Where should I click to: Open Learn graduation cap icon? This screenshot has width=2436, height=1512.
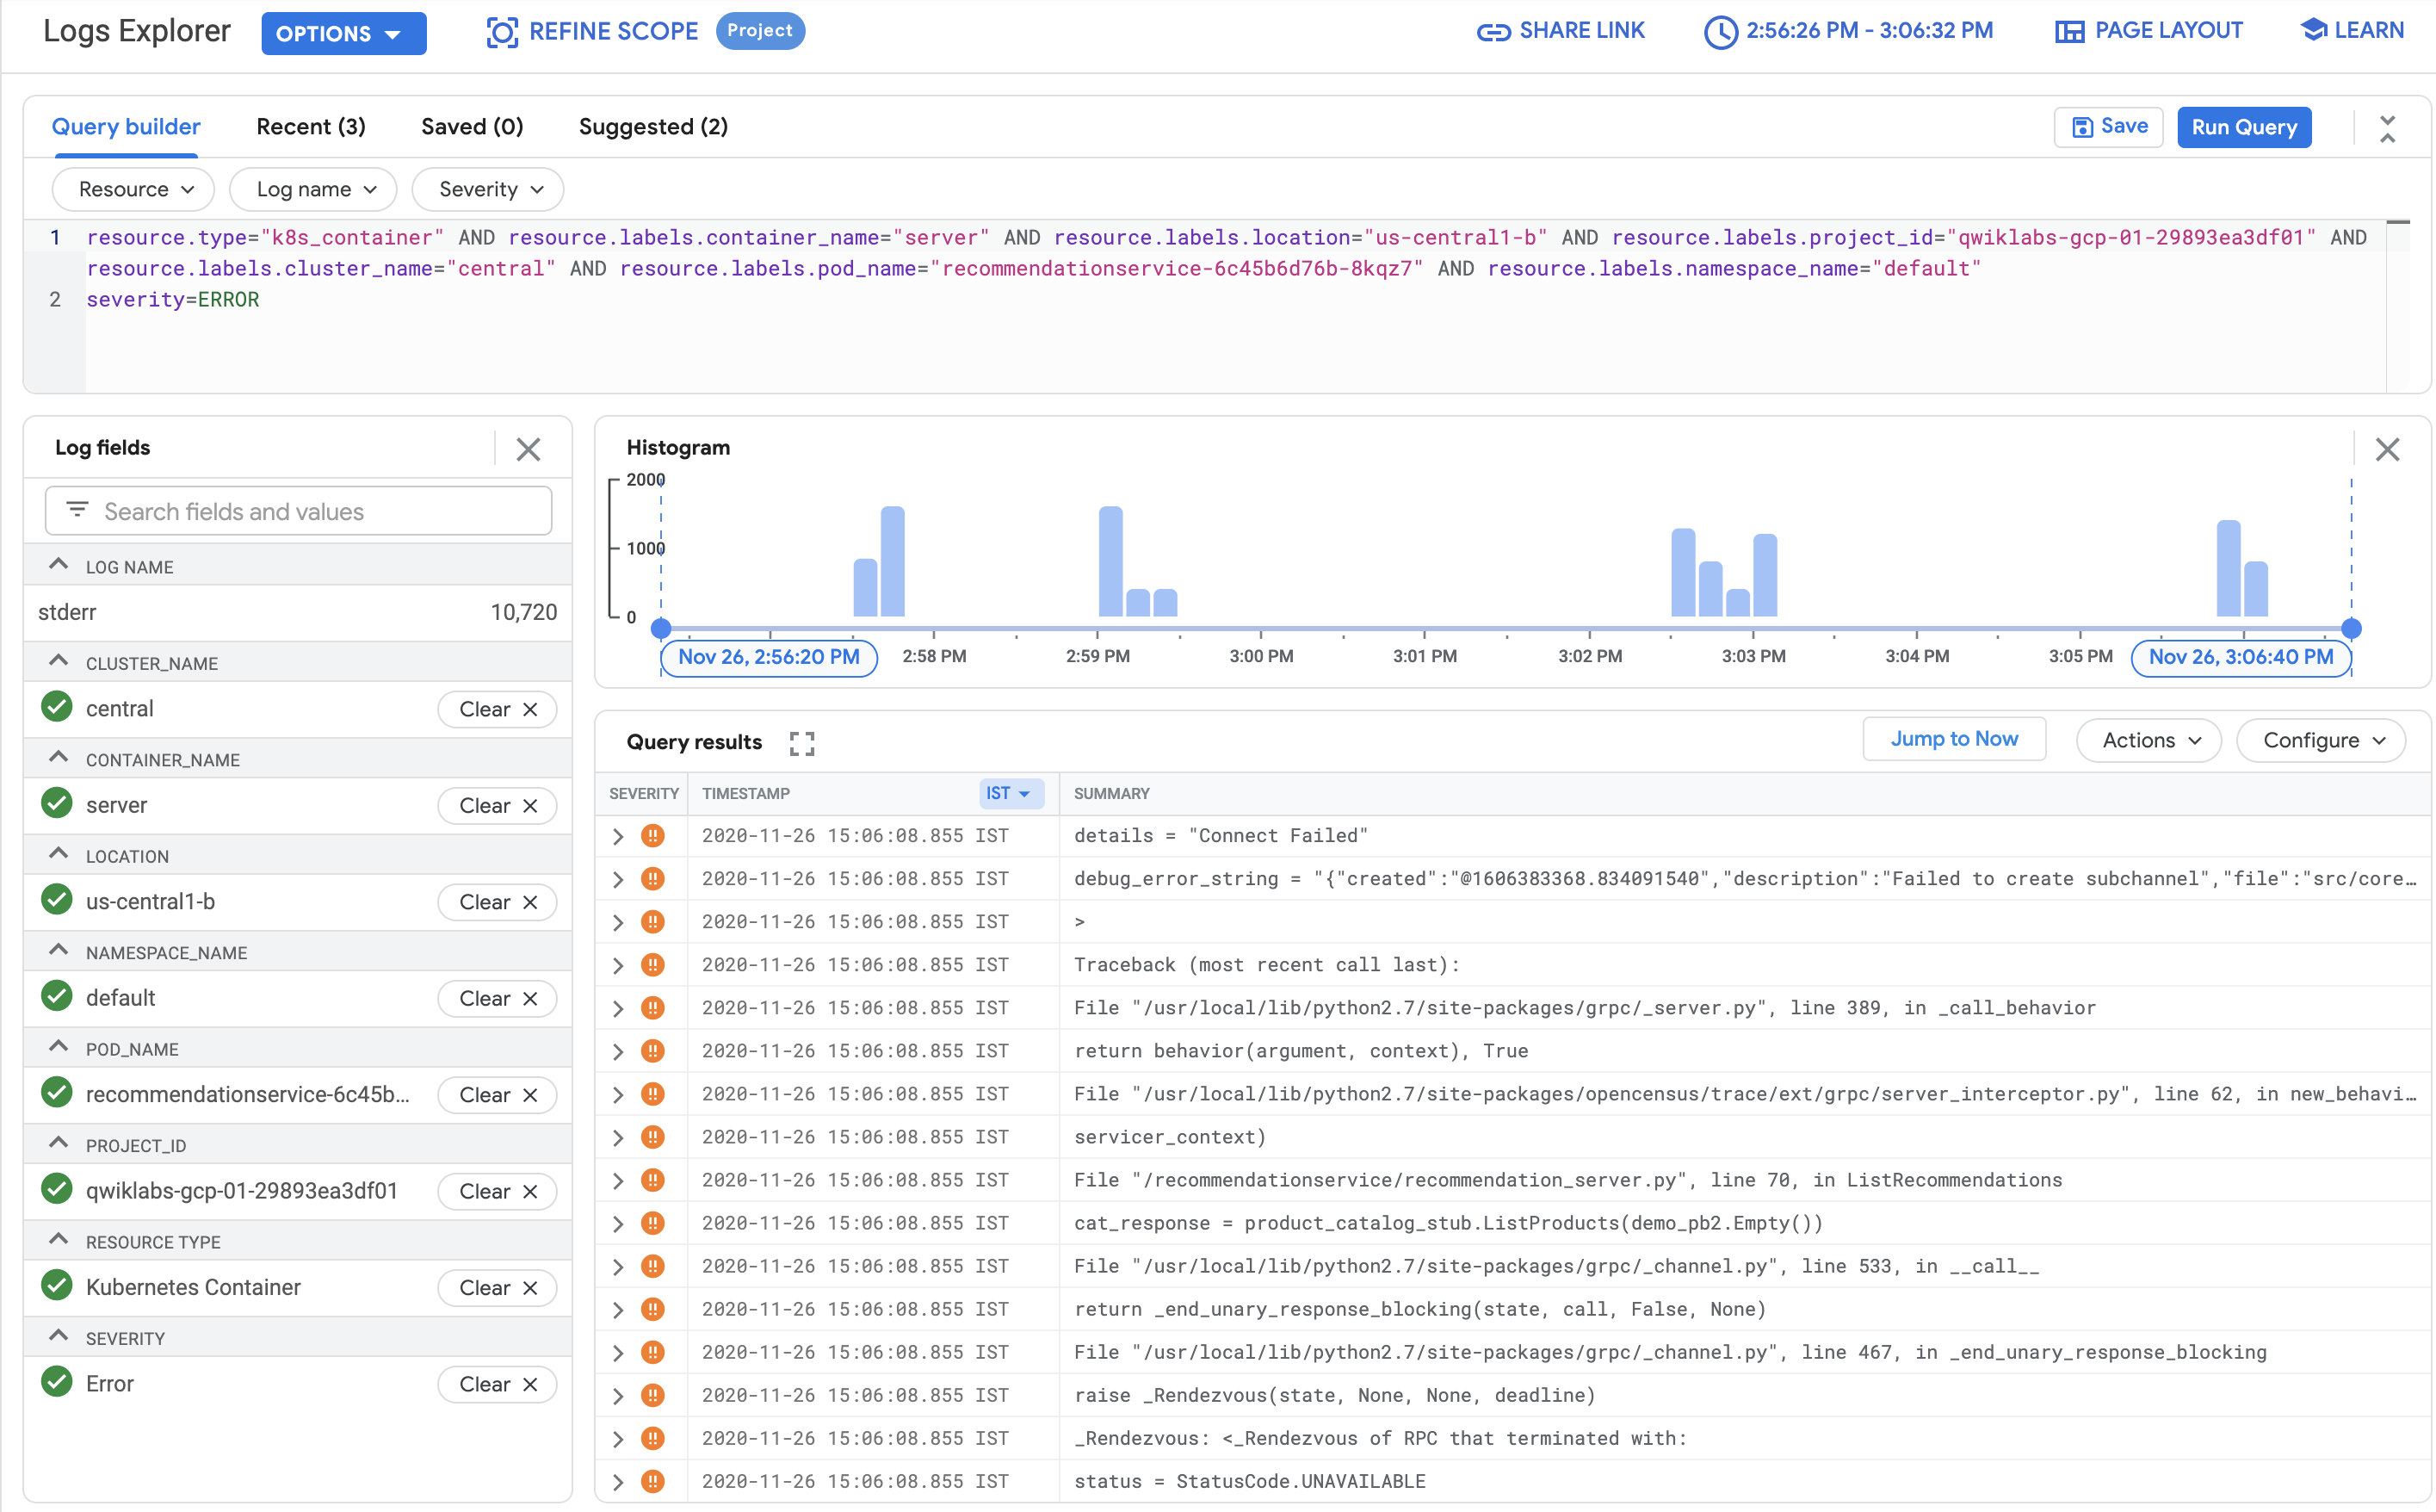coord(2313,30)
